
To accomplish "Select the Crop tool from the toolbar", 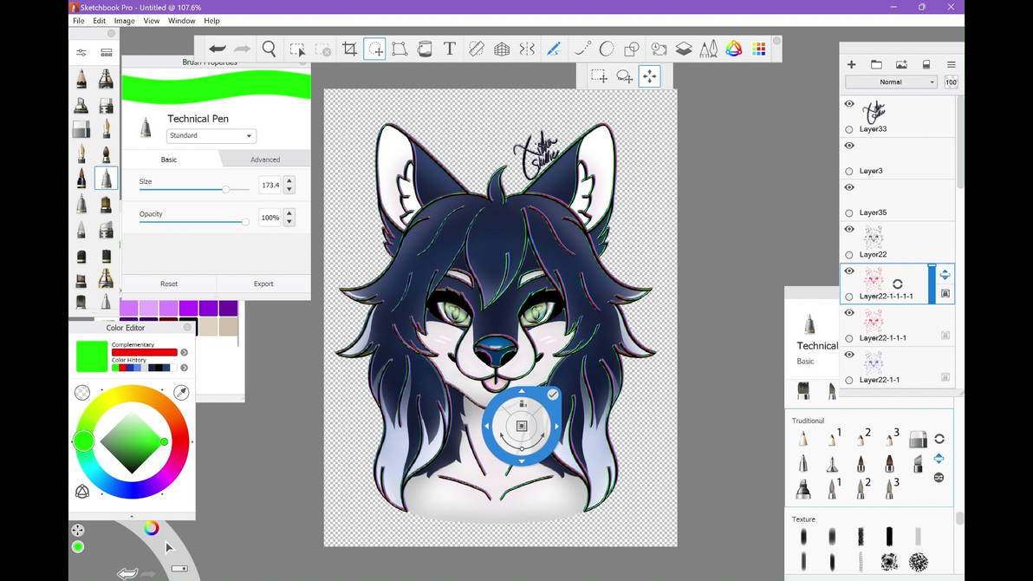I will pyautogui.click(x=350, y=49).
